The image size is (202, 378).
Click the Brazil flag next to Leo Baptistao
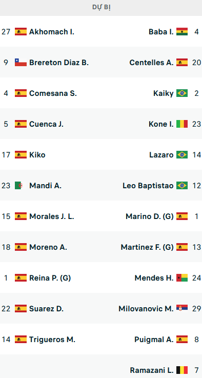pyautogui.click(x=182, y=186)
